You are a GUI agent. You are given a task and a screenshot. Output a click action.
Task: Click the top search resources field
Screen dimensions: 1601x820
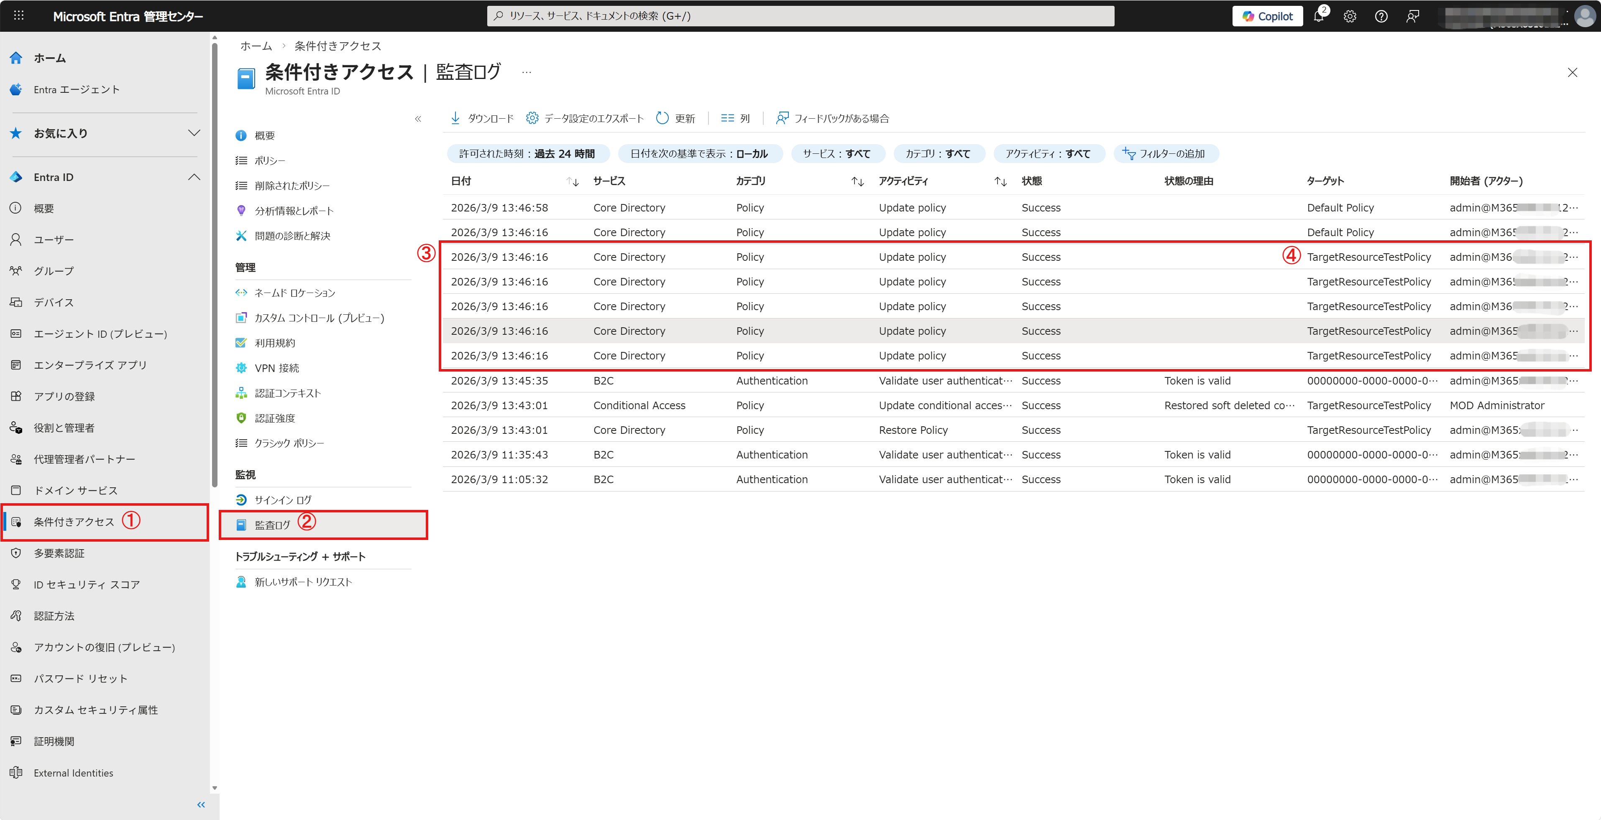point(800,16)
